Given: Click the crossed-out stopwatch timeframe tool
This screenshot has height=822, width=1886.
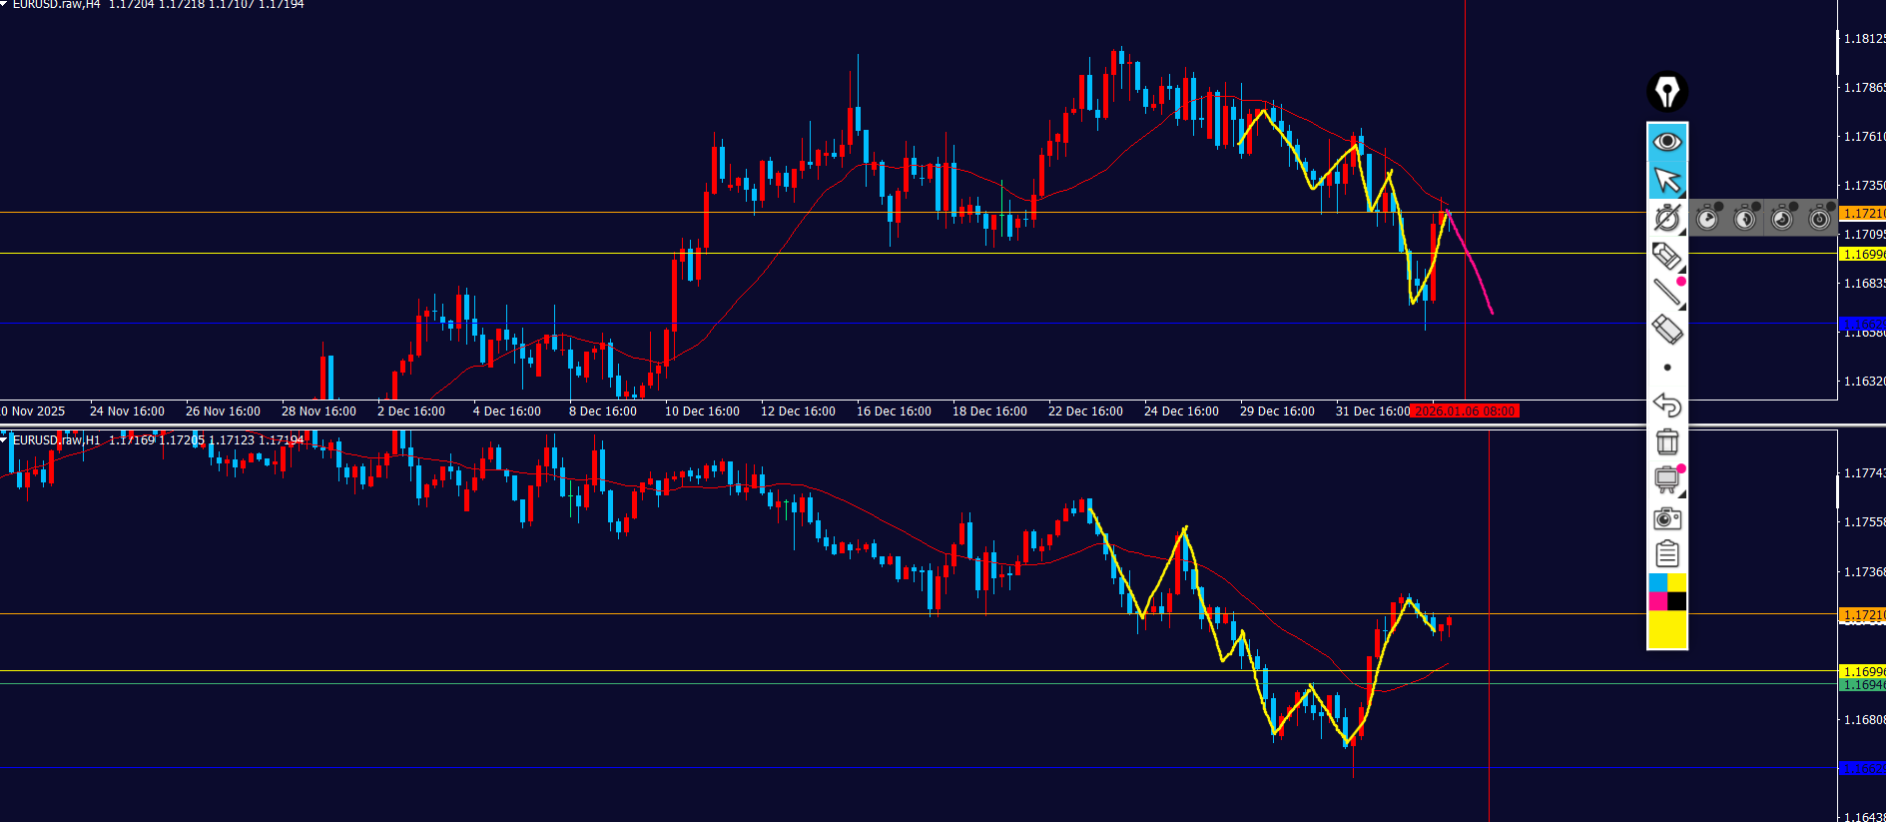Looking at the screenshot, I should point(1666,218).
